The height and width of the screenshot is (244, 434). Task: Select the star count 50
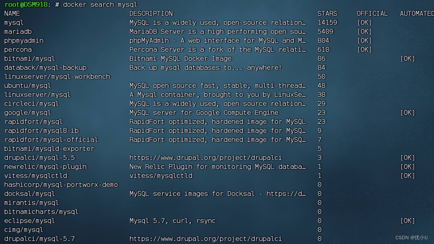pyautogui.click(x=322, y=77)
